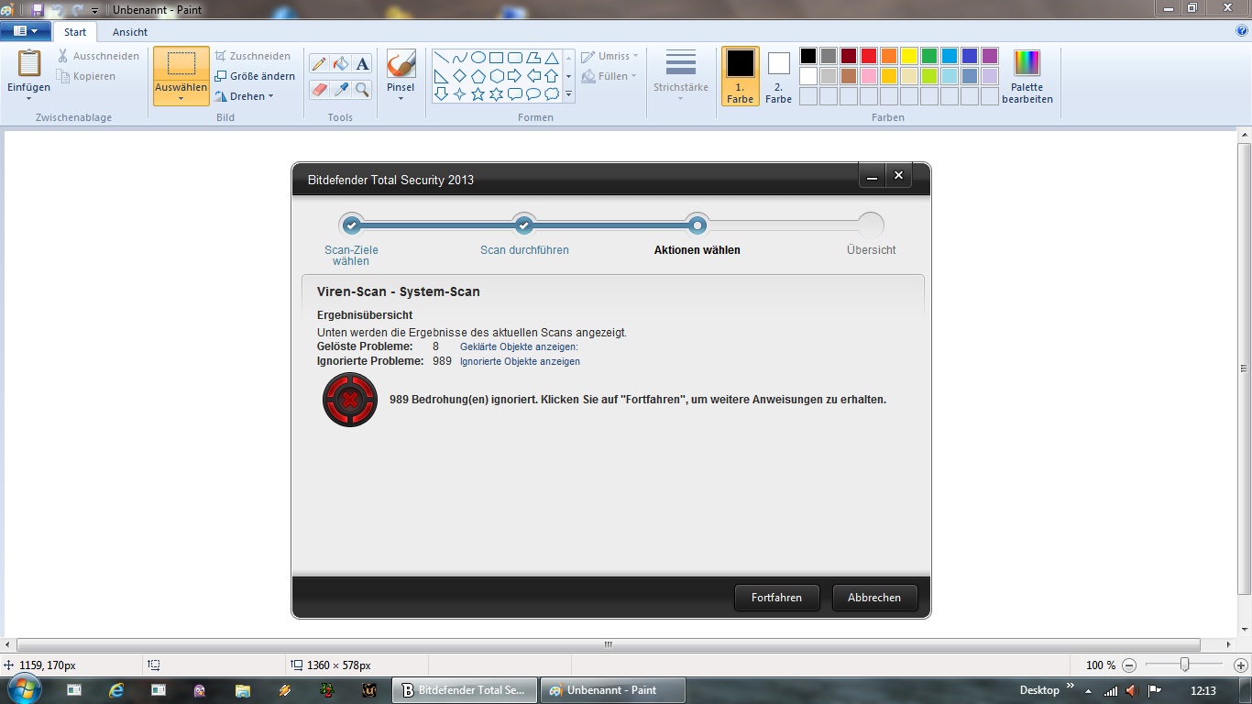Expand the shapes gallery list

568,94
